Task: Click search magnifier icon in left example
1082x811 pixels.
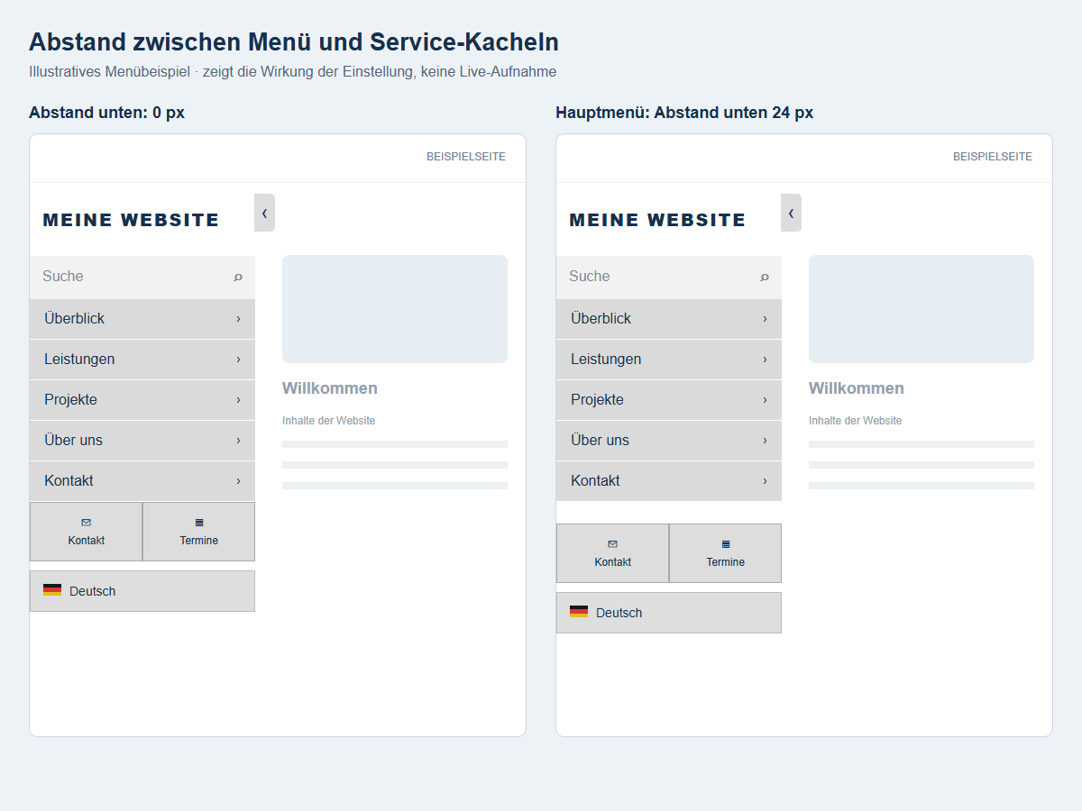Action: tap(238, 278)
